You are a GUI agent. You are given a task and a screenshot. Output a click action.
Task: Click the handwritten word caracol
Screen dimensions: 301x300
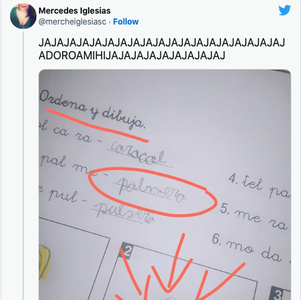[x=139, y=154]
